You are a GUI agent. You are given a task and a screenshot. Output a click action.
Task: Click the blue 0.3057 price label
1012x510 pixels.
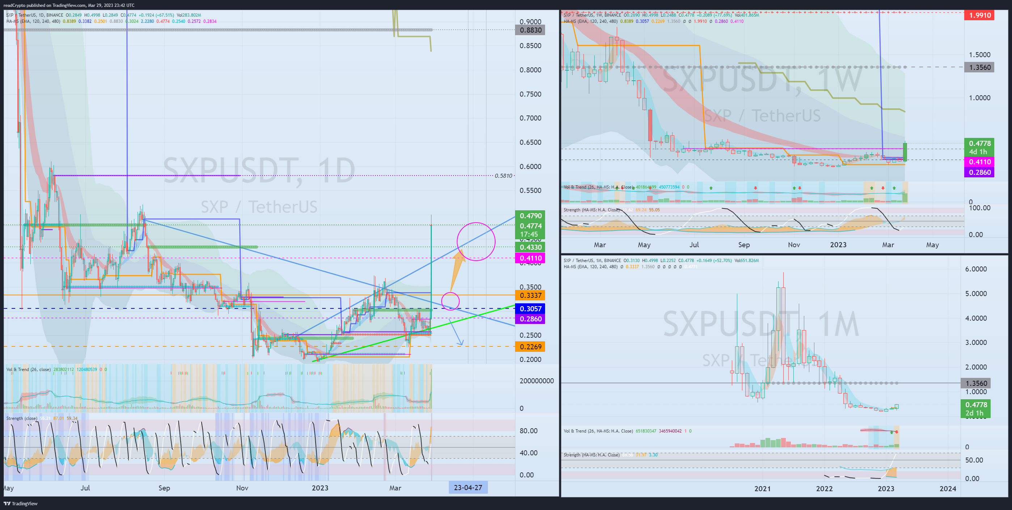pos(530,309)
